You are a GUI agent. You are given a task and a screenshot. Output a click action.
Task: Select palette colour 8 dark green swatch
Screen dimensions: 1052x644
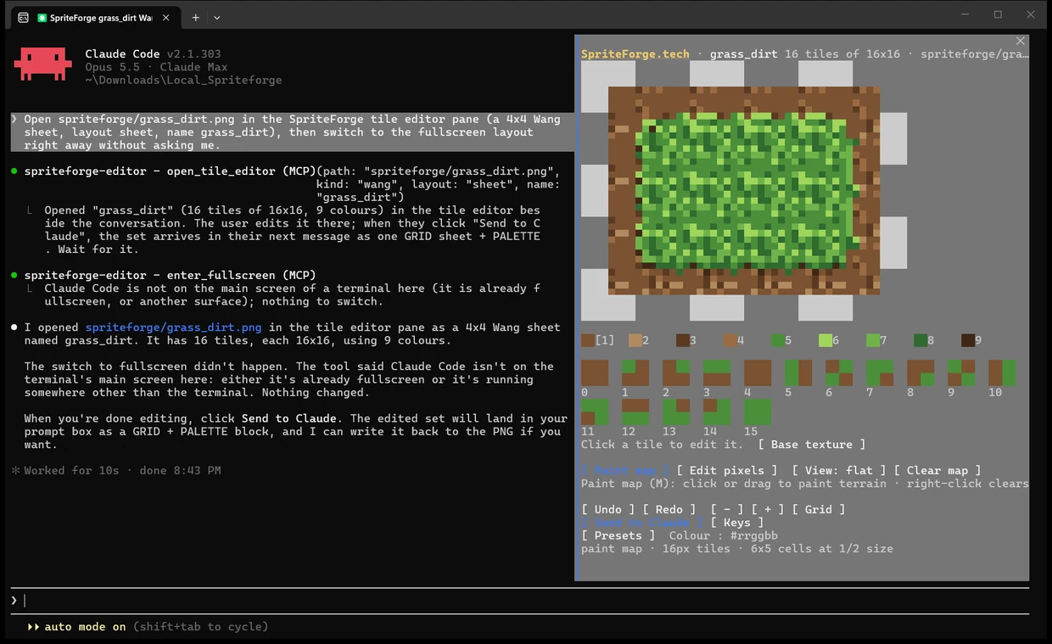click(x=920, y=340)
